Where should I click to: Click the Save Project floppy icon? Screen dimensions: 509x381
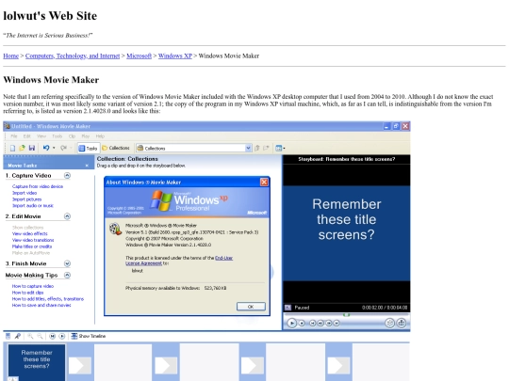[x=32, y=148]
